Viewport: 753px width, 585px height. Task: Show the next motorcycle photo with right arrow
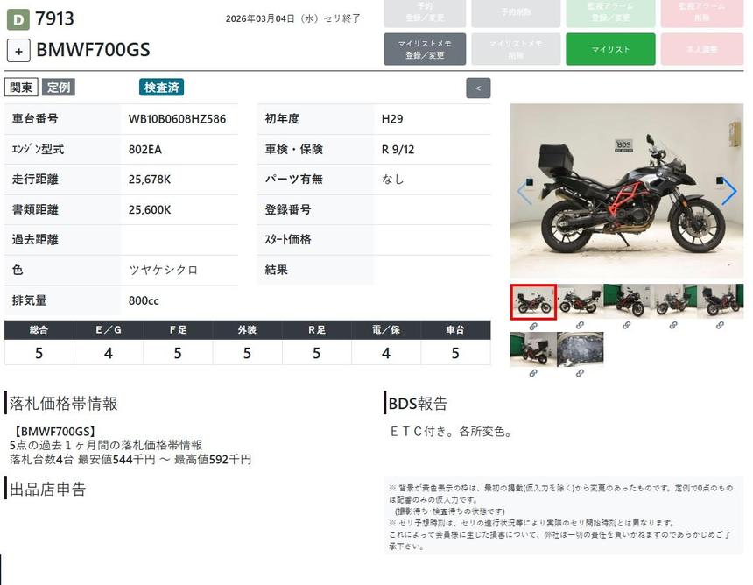point(728,192)
